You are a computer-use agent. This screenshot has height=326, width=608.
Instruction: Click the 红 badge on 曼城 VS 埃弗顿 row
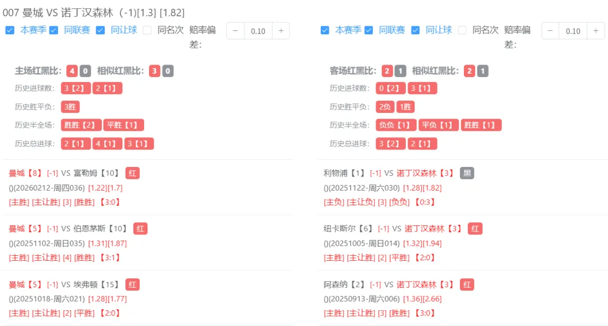tap(133, 284)
